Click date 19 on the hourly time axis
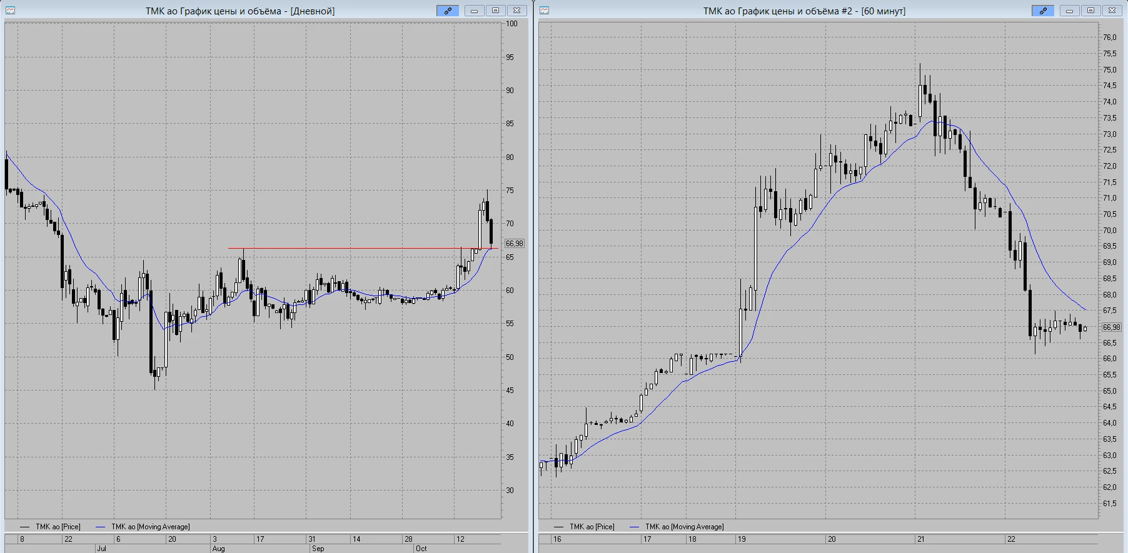This screenshot has width=1128, height=553. pyautogui.click(x=742, y=539)
